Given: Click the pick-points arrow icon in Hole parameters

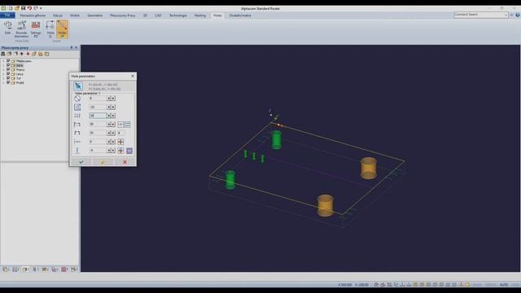Looking at the screenshot, I should click(78, 86).
